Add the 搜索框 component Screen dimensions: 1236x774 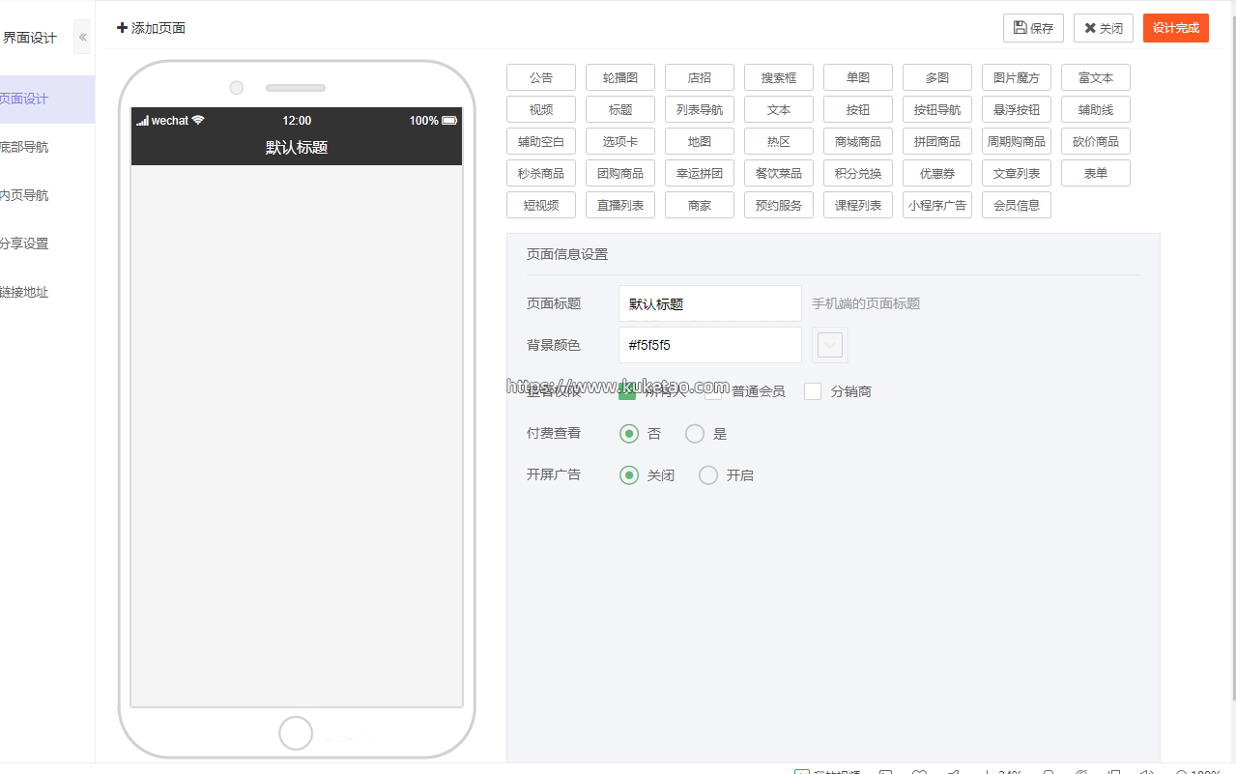click(779, 77)
